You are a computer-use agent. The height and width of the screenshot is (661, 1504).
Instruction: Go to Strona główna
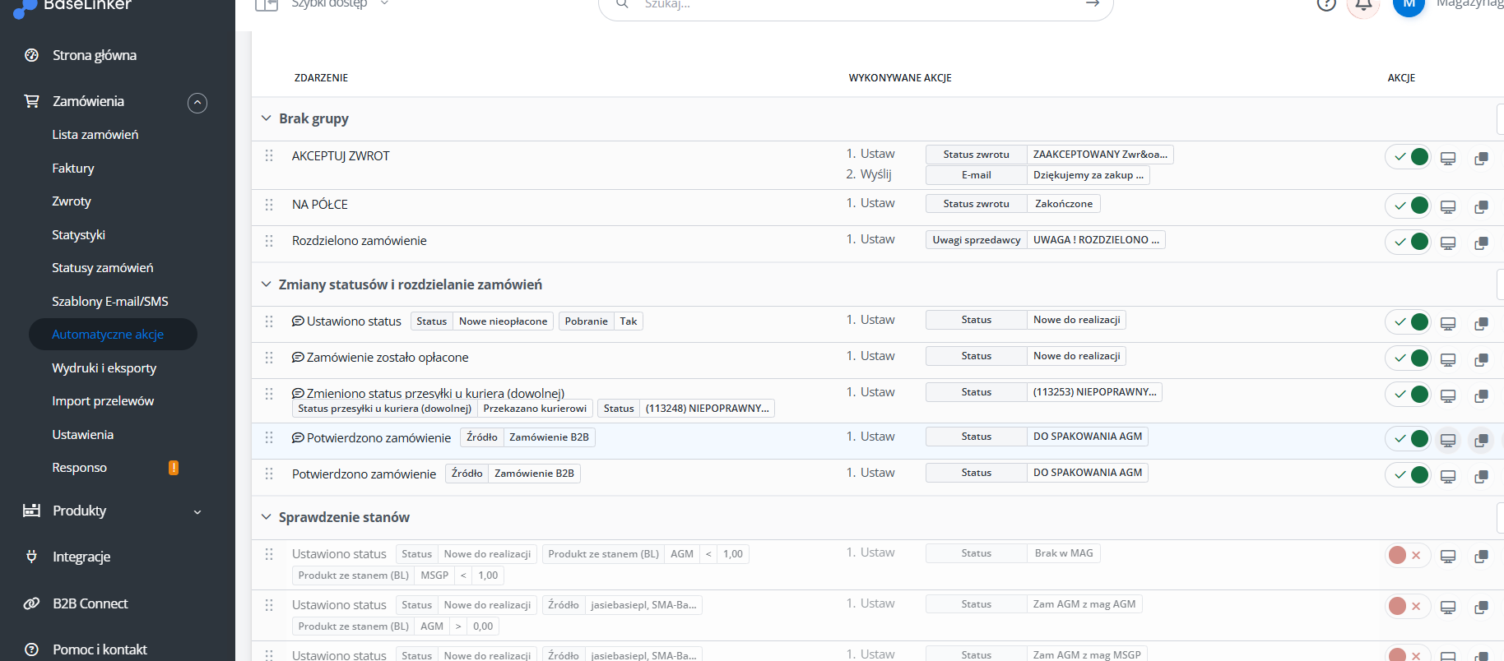pos(95,55)
